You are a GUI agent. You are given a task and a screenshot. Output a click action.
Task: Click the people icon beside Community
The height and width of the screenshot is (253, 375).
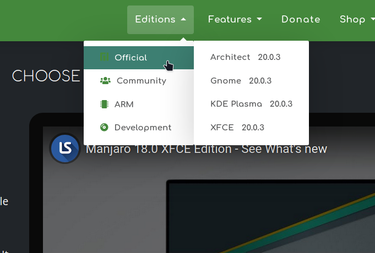[105, 81]
